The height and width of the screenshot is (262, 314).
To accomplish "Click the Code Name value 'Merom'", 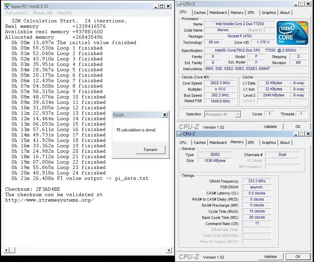I will 223,30.
